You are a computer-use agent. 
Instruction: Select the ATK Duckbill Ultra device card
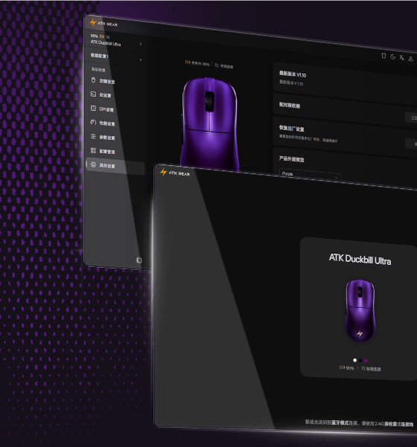(359, 309)
